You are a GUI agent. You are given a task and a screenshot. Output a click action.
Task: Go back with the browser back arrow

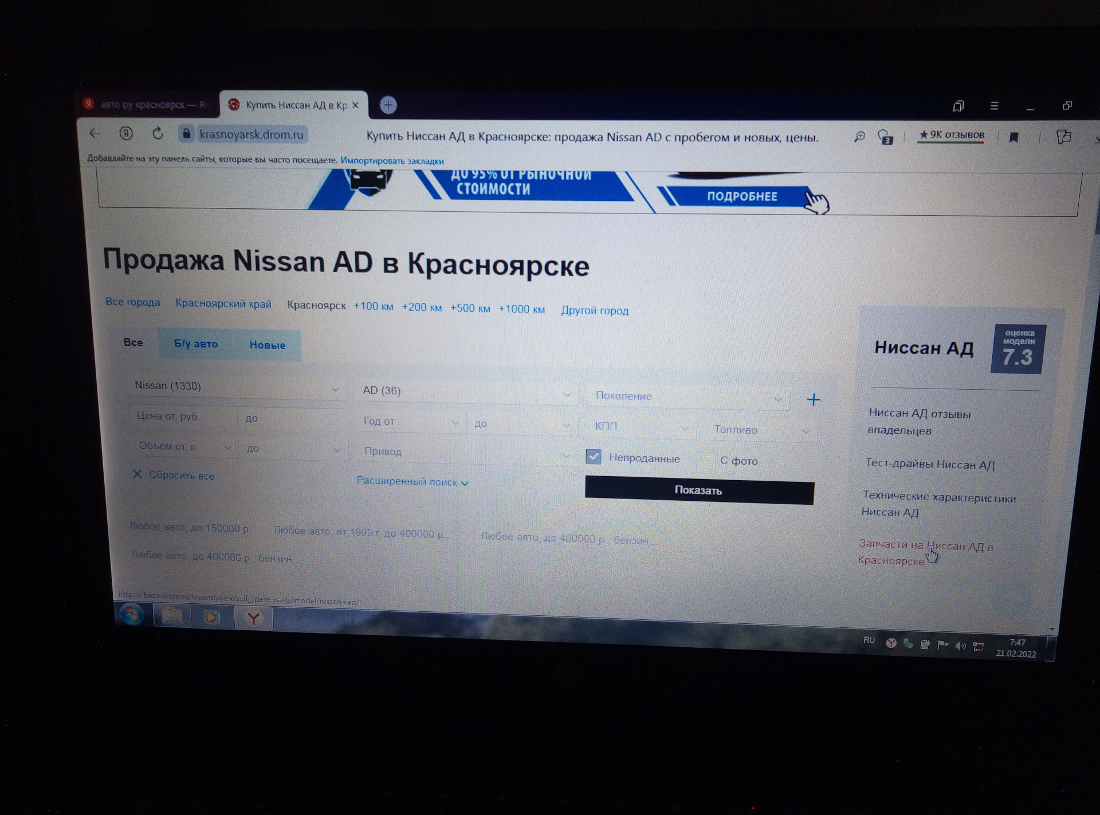[x=95, y=133]
